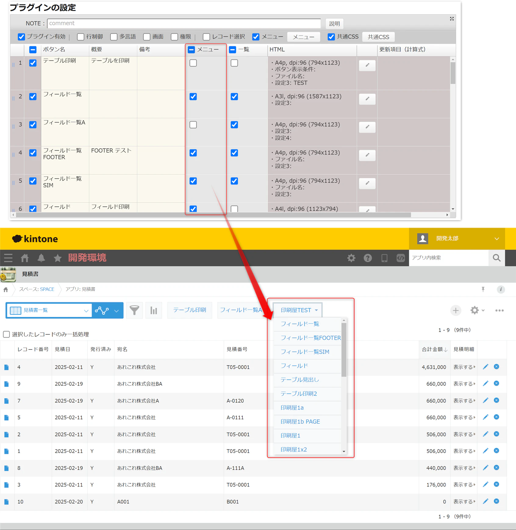Add a new record with plus icon
Viewport: 516px width, 530px height.
[456, 310]
